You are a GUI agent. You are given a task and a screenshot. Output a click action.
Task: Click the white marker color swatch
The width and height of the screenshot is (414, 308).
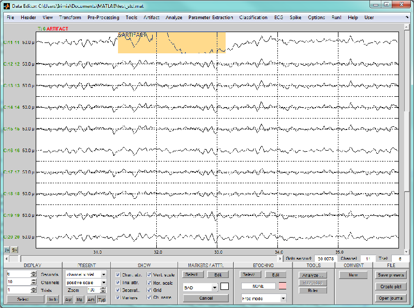click(225, 286)
